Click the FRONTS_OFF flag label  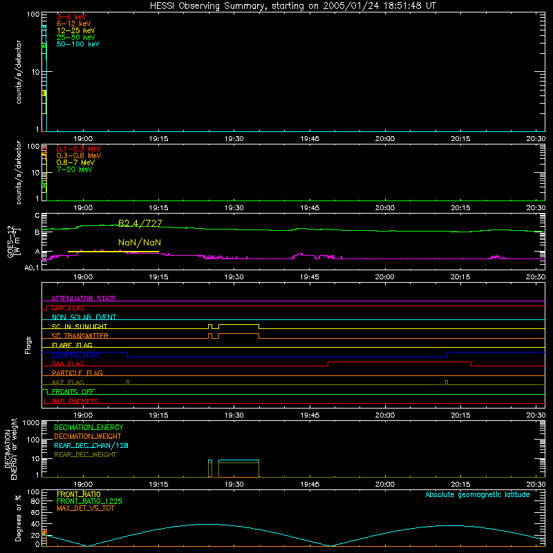(73, 391)
